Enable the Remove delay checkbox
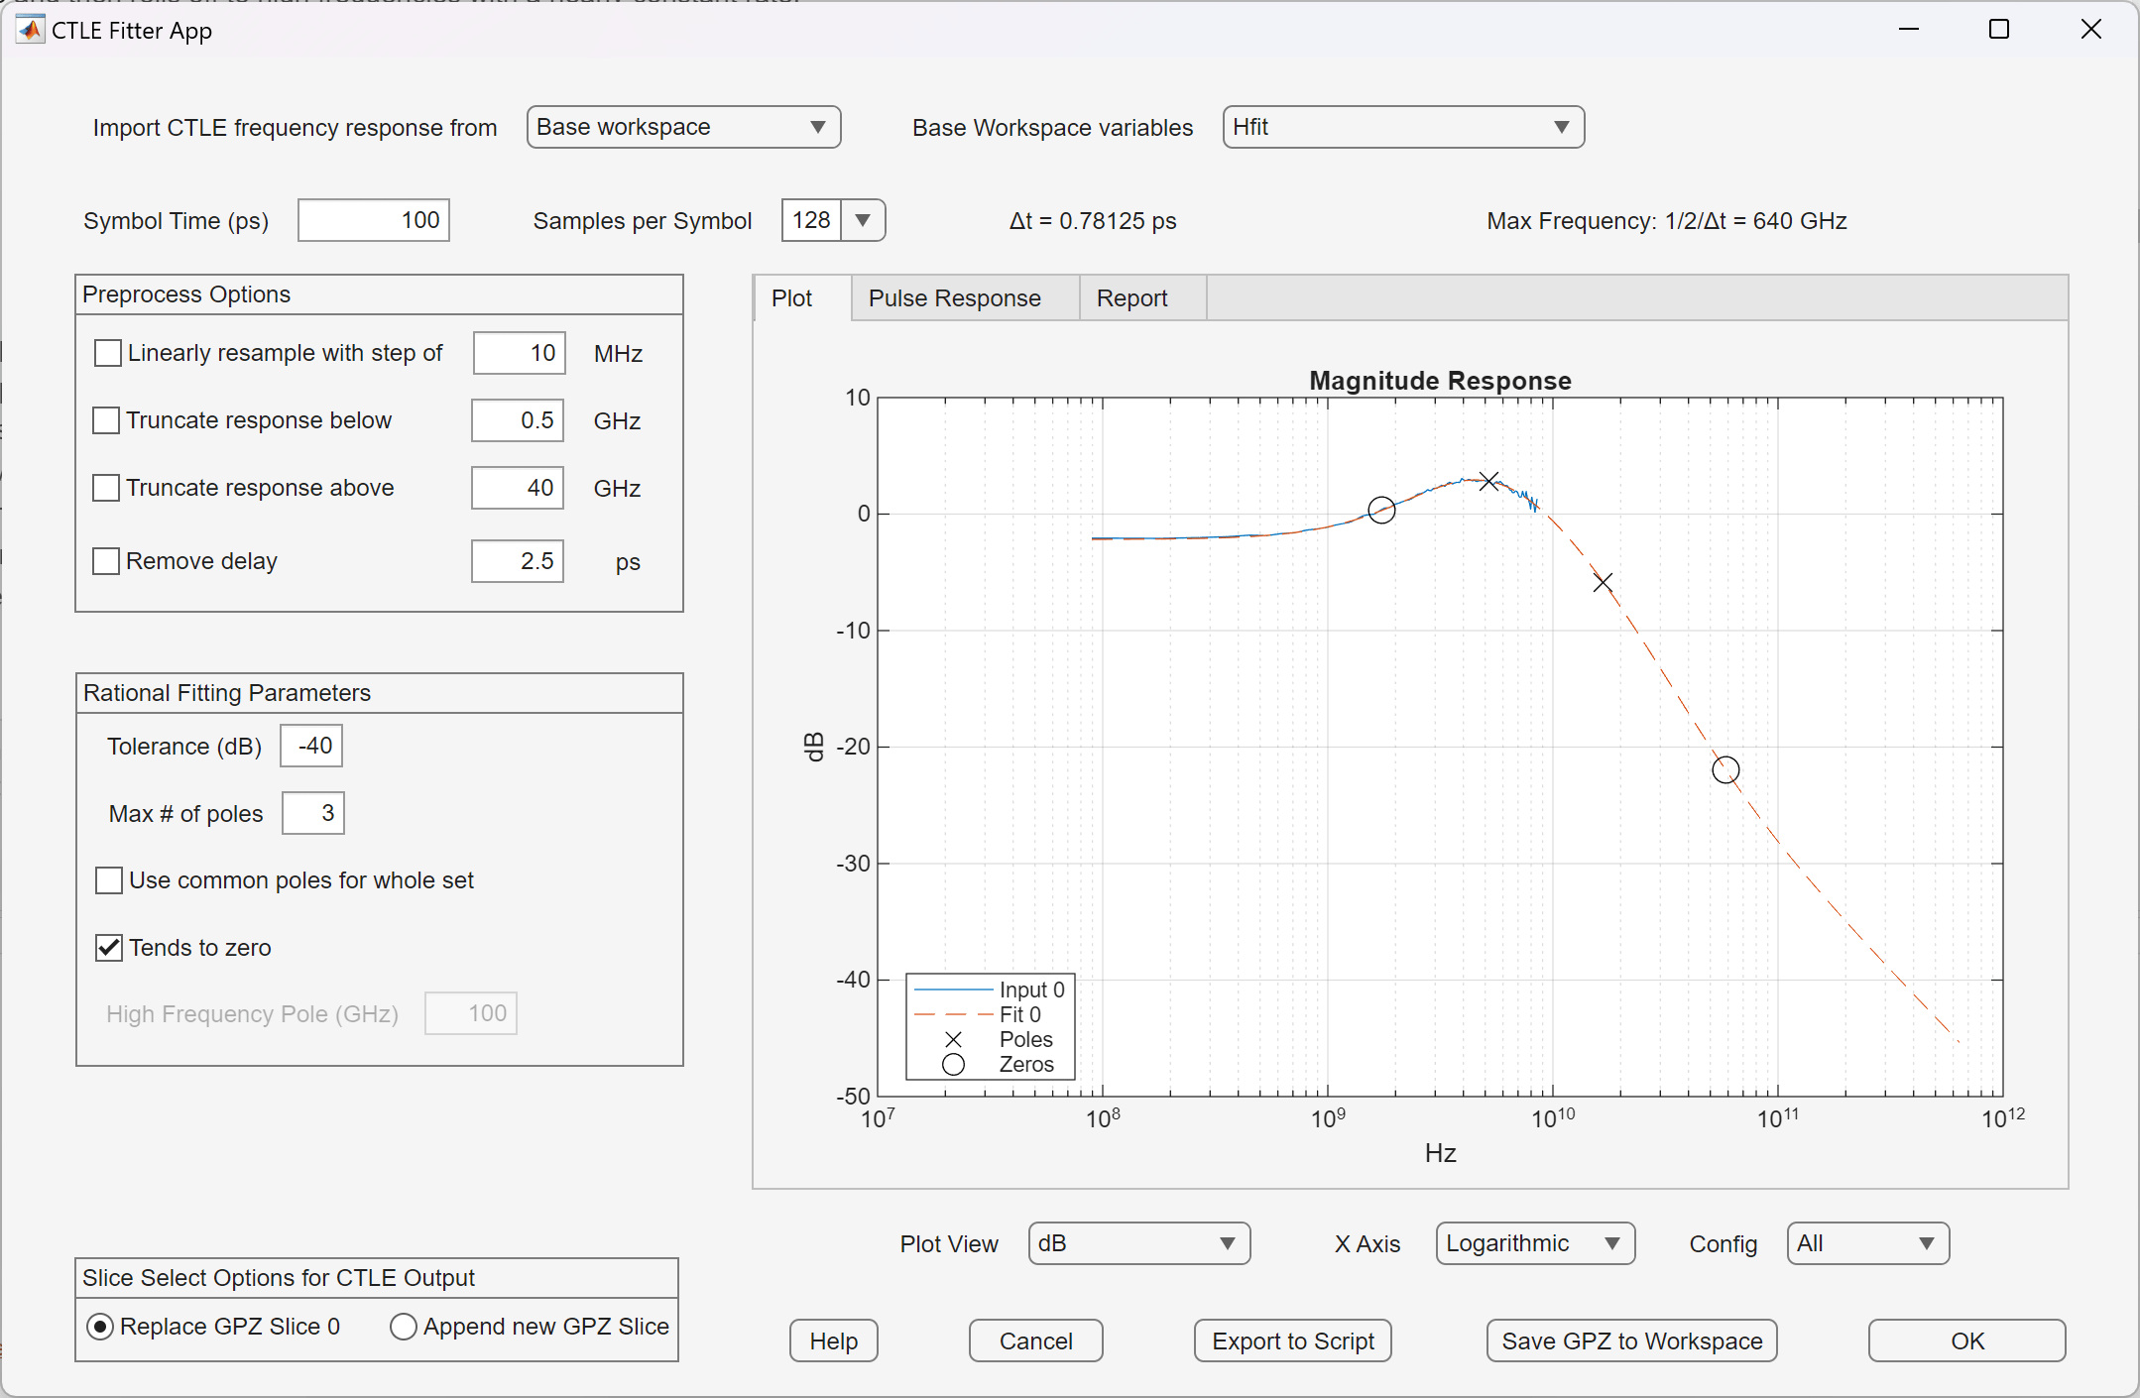Screen dimensions: 2140x1398 [106, 561]
